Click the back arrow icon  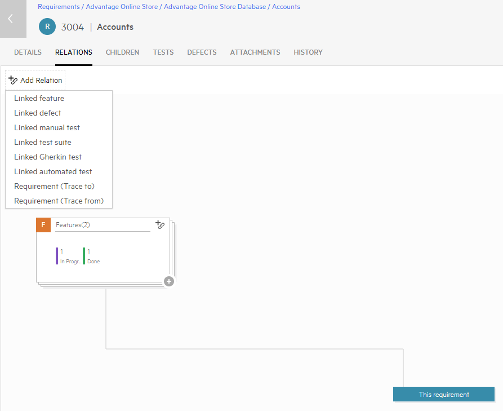11,19
